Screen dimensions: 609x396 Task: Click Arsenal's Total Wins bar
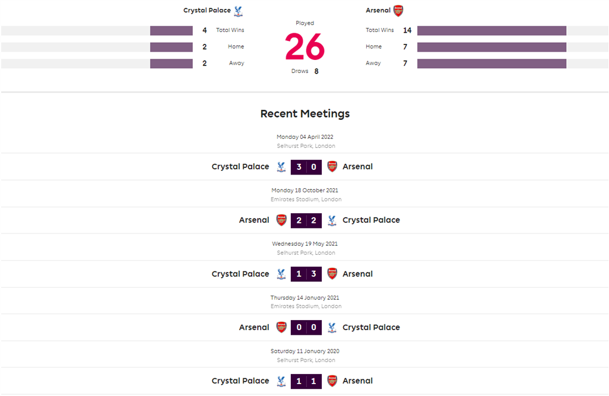pos(491,30)
